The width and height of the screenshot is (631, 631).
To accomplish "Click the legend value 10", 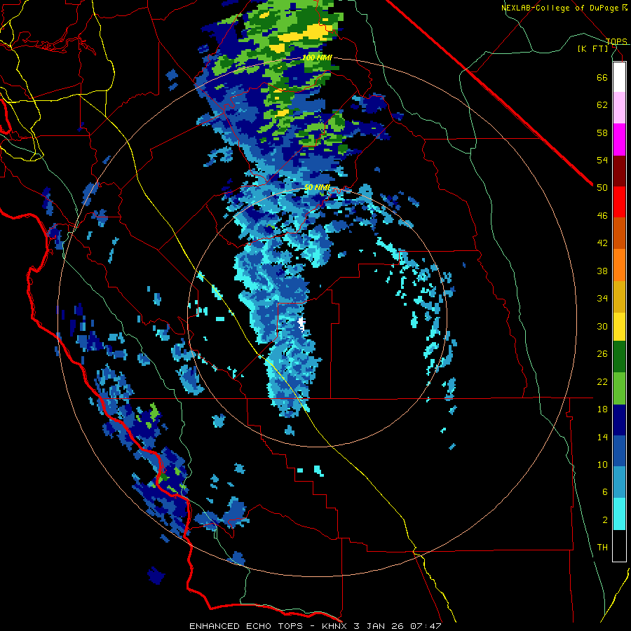I will [602, 464].
